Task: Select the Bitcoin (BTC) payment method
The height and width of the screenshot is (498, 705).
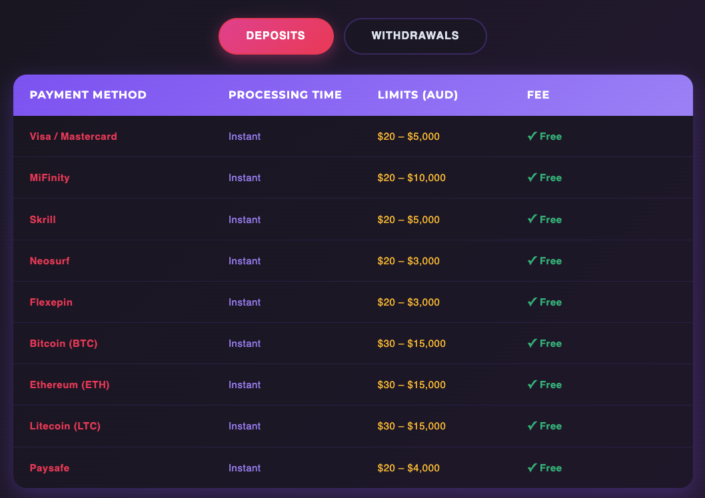Action: pos(63,344)
